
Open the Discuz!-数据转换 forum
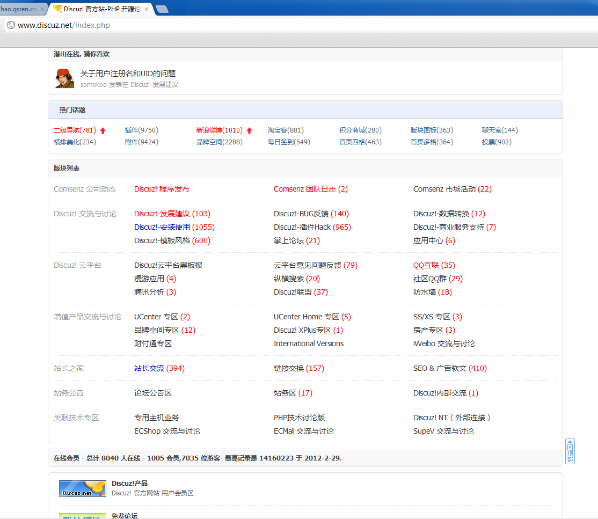[x=441, y=214]
